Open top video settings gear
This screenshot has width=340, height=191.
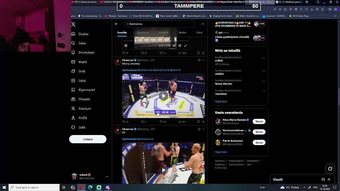point(180,46)
